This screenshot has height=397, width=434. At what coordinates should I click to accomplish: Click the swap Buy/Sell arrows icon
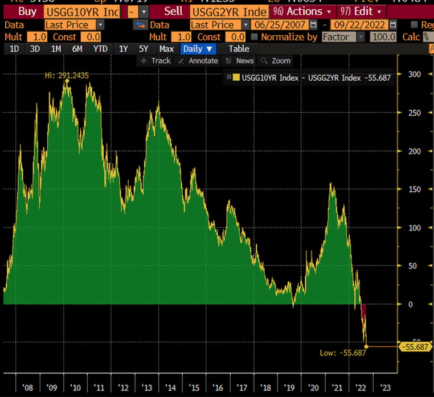(x=140, y=25)
